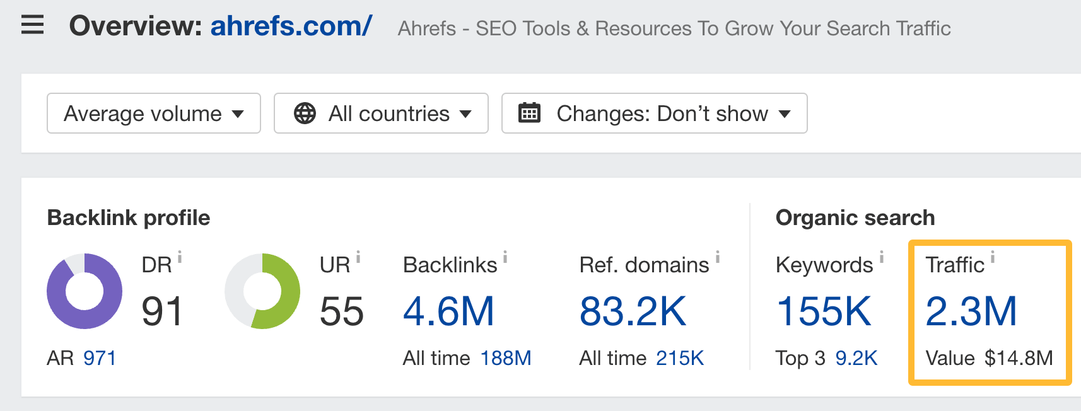The height and width of the screenshot is (411, 1081).
Task: Open the 83.2K referring domains value
Action: pyautogui.click(x=633, y=311)
